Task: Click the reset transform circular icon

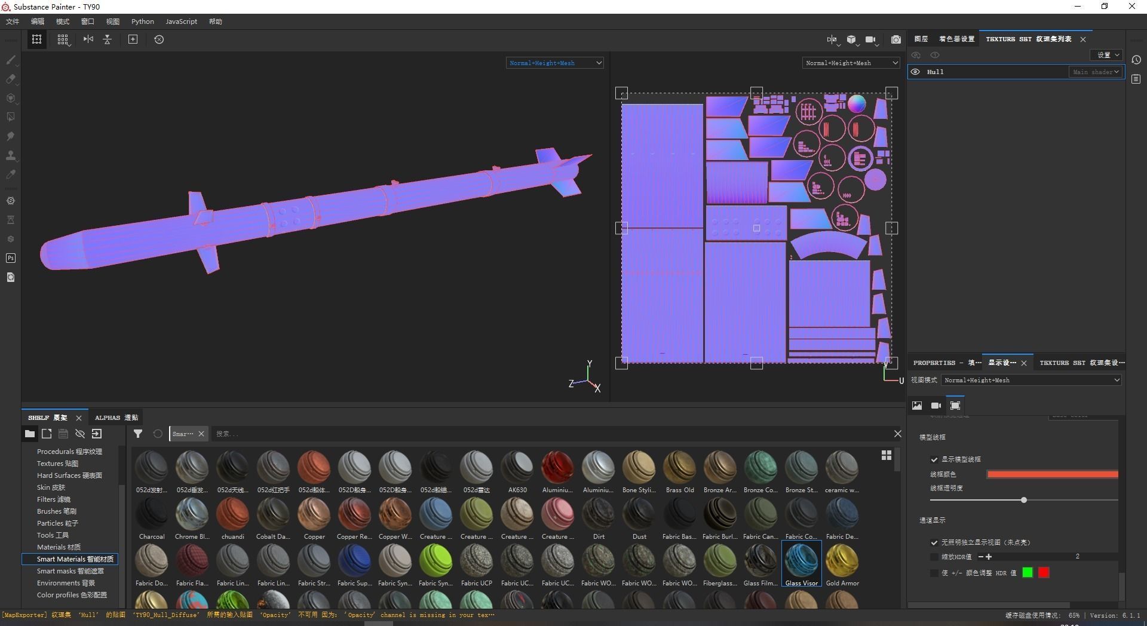Action: pyautogui.click(x=159, y=39)
